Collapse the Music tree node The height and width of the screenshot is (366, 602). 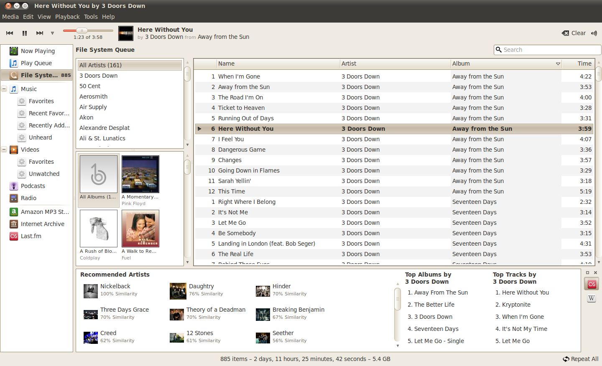coord(4,89)
